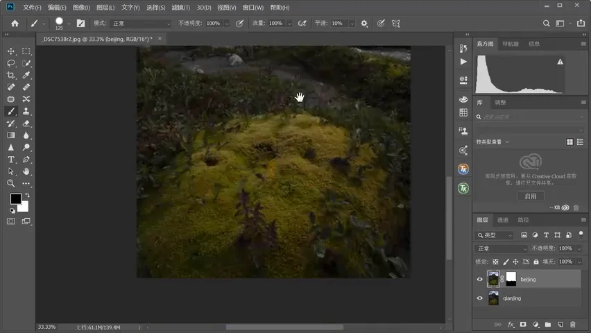Viewport: 591px width, 333px height.
Task: Switch to the 调整 panel tab
Action: point(500,103)
